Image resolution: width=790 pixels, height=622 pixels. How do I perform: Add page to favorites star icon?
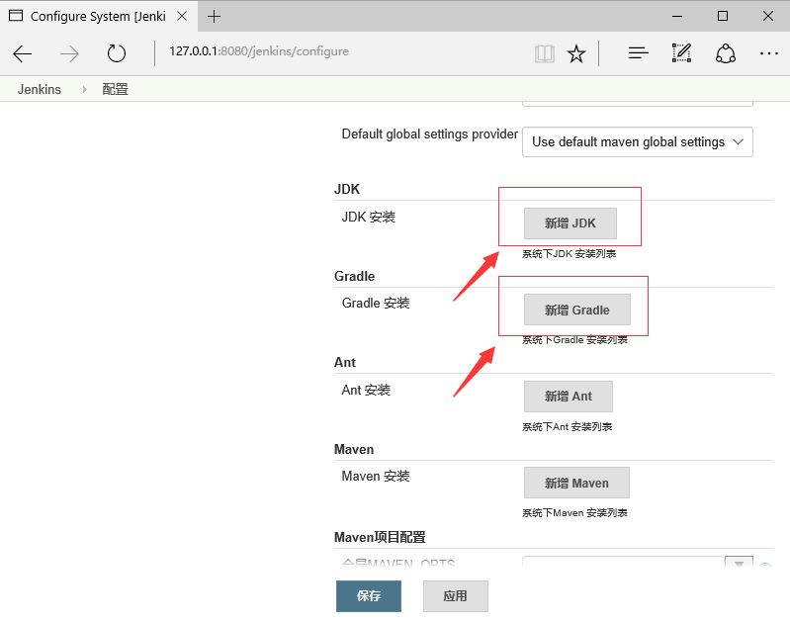(576, 53)
